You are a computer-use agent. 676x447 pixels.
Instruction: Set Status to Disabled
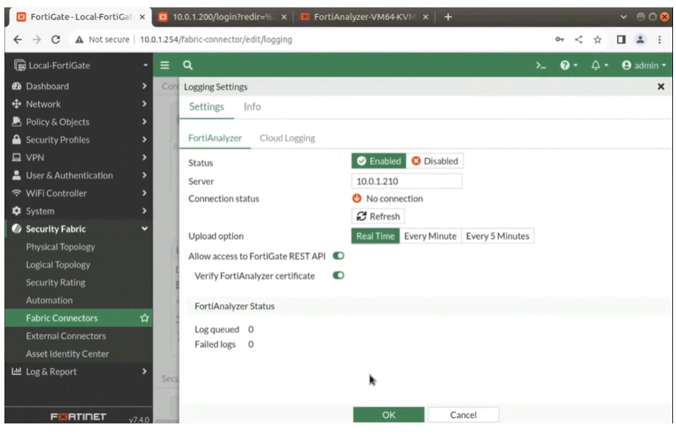click(x=435, y=161)
